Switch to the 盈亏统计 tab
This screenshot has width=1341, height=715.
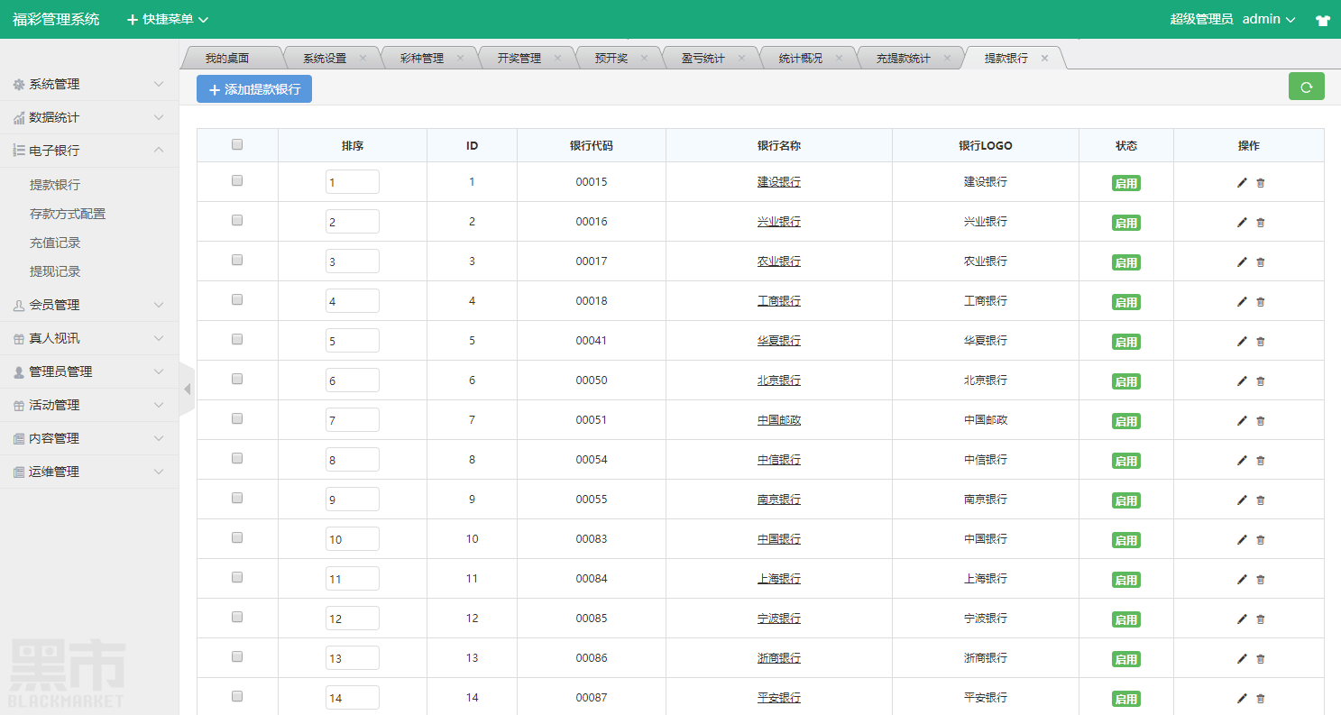703,59
